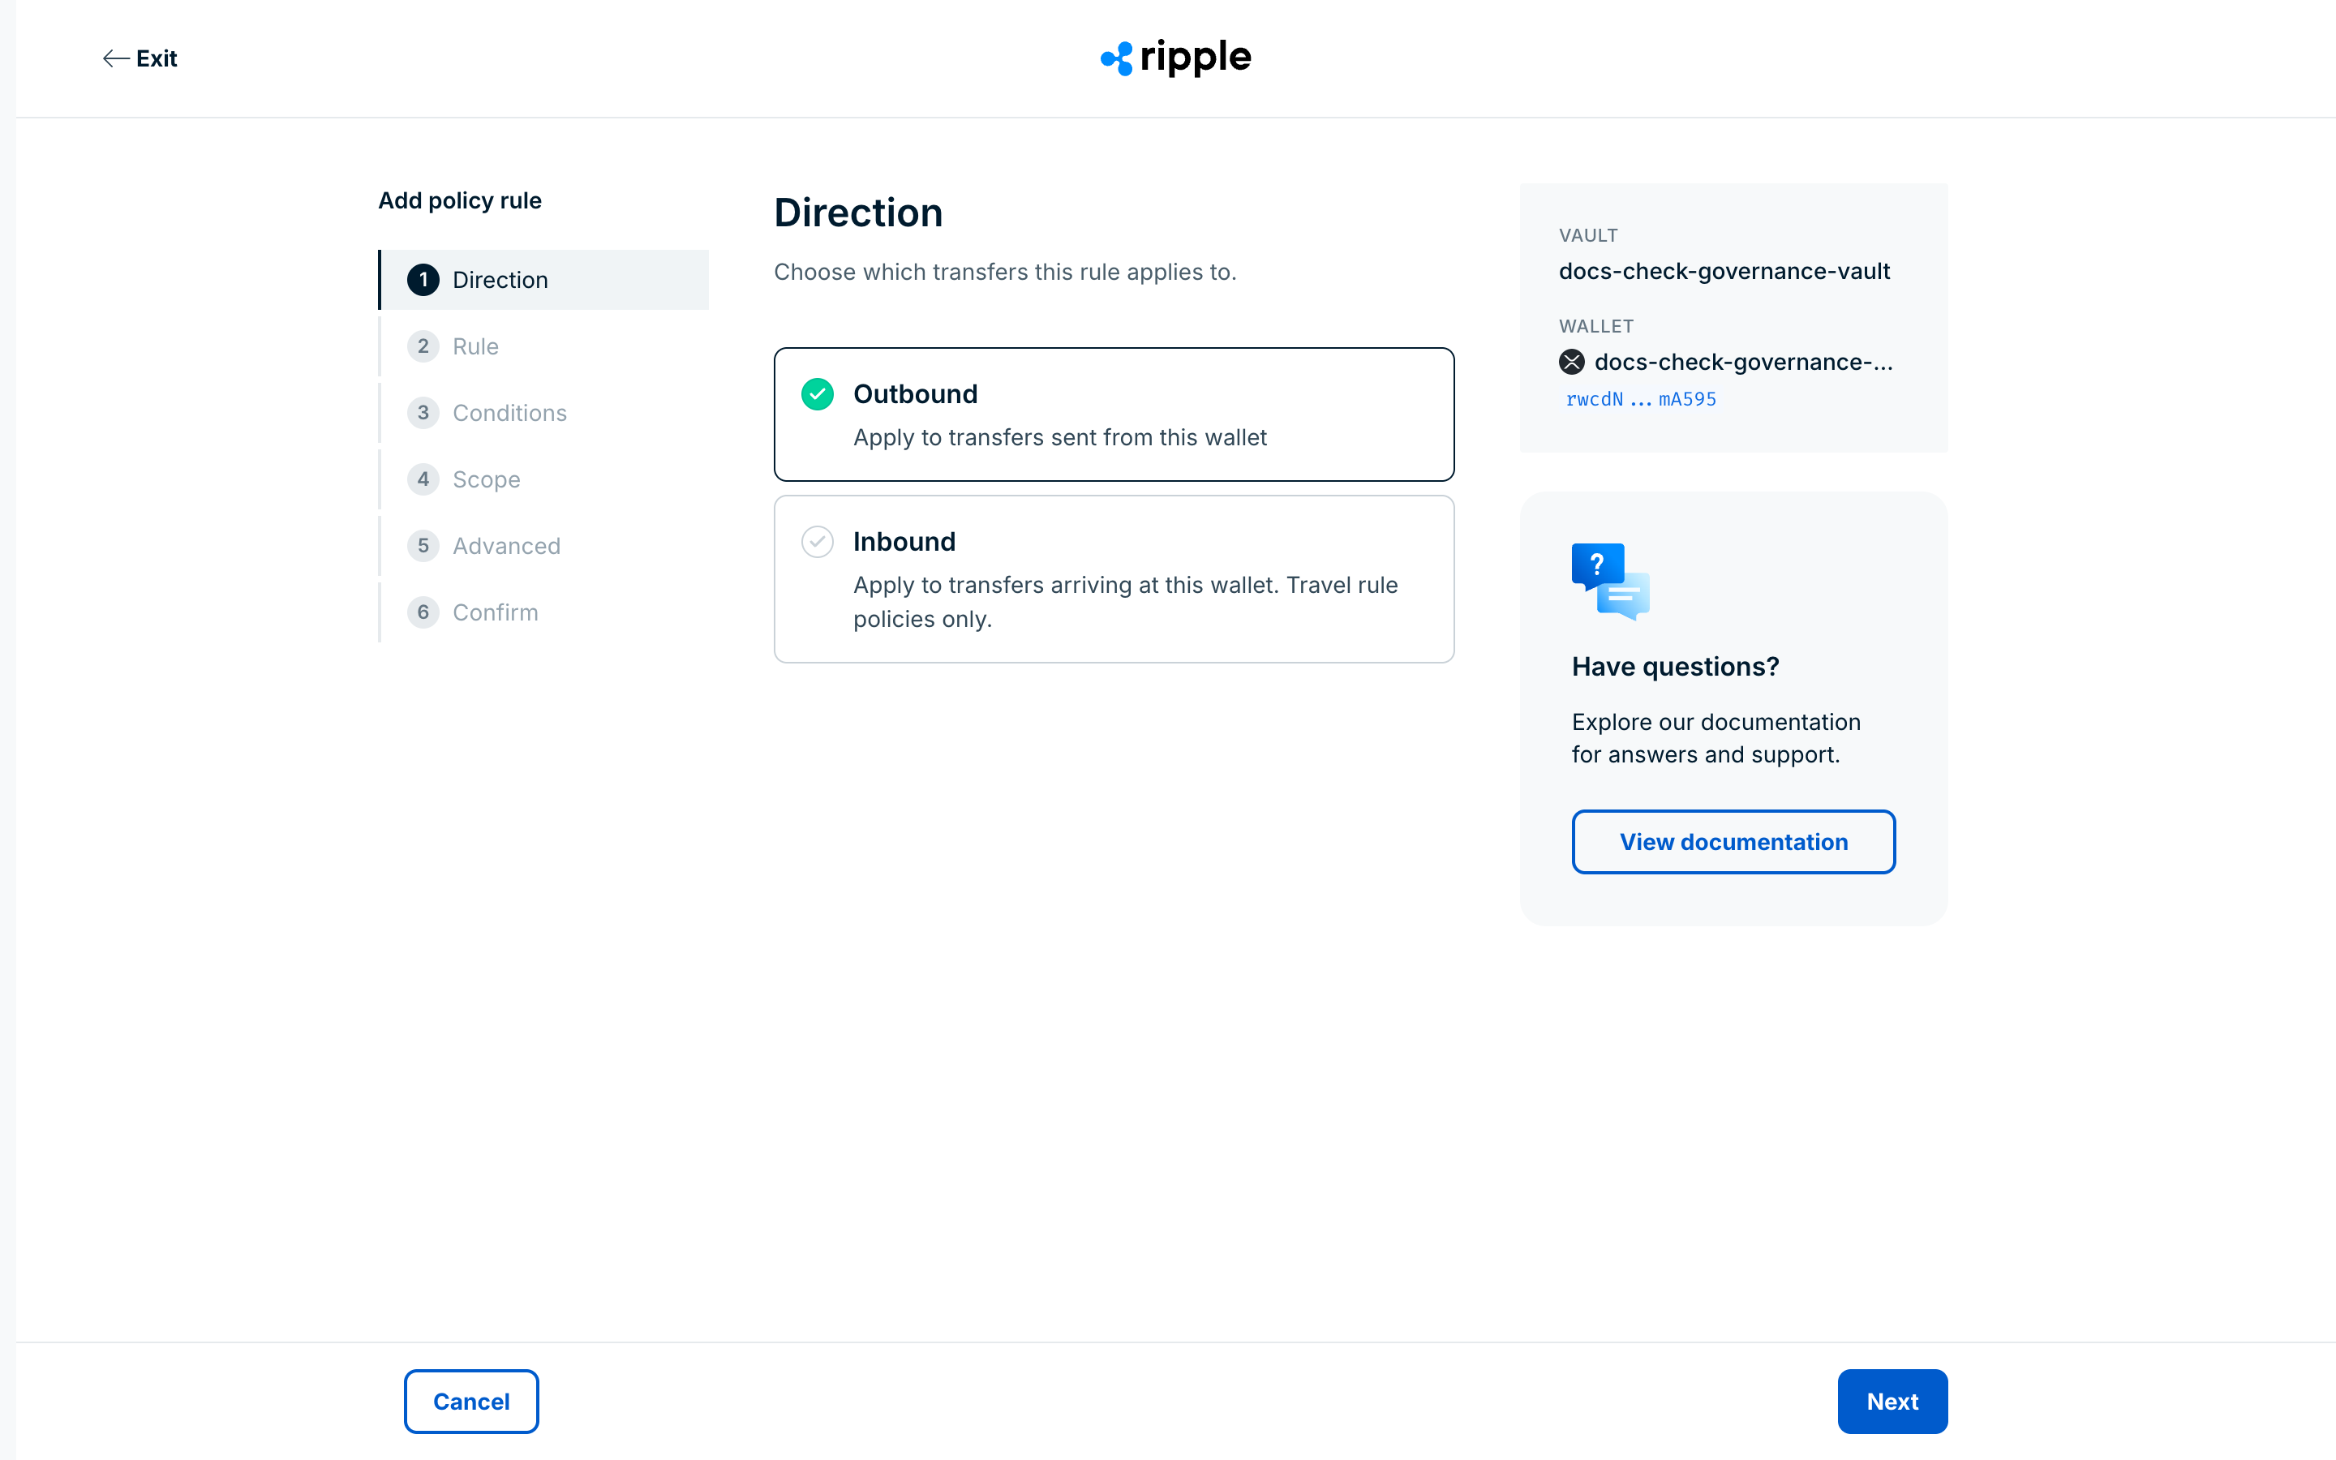Screen dimensions: 2336x1460
Task: Click the Outbound description text
Action: (1060, 437)
